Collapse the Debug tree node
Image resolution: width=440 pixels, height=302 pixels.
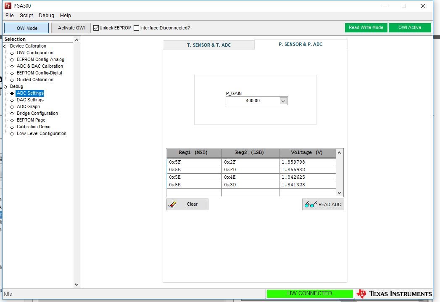[x=5, y=87]
